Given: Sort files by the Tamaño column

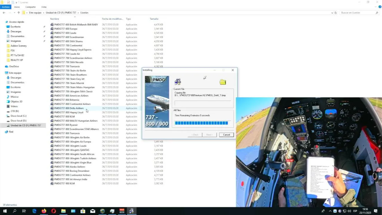Looking at the screenshot, I should click(x=154, y=19).
